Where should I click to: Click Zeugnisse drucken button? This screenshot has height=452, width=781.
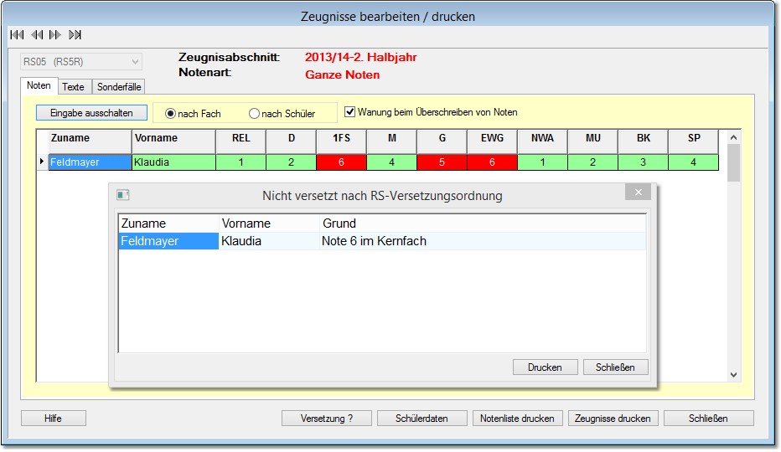click(x=613, y=419)
